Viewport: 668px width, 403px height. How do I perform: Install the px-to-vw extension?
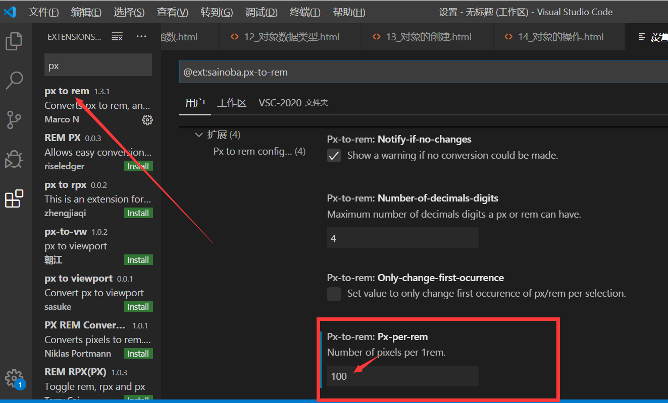(x=138, y=260)
